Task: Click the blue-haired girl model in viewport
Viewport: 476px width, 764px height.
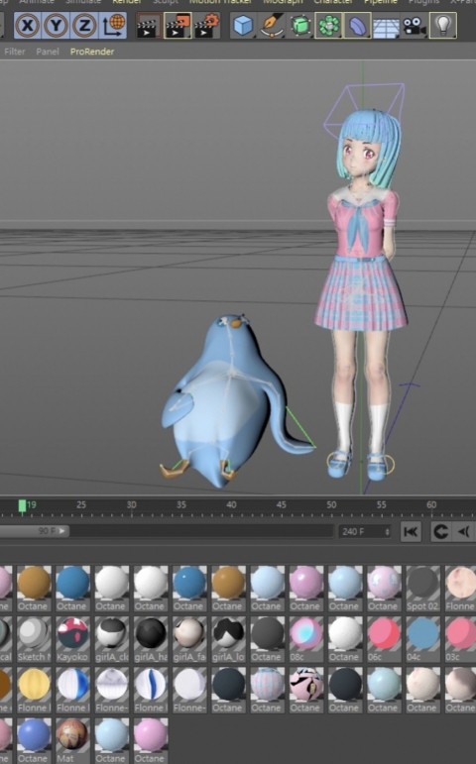Action: (x=363, y=292)
